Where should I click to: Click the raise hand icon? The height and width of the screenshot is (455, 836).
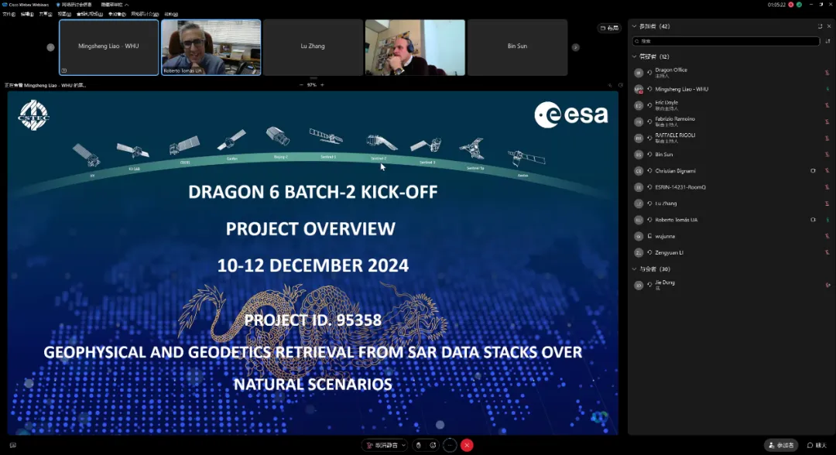tap(418, 445)
